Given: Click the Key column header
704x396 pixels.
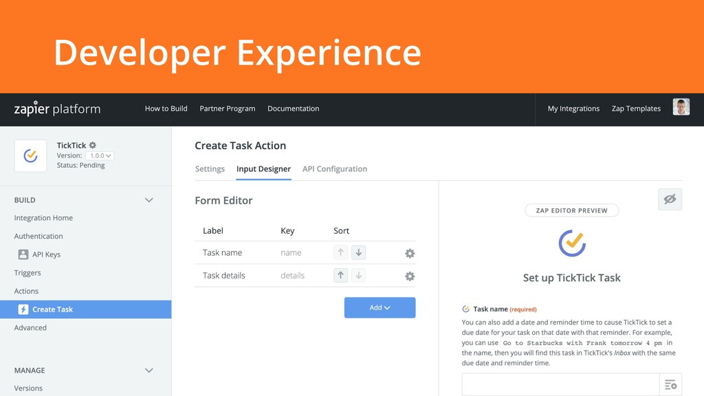Looking at the screenshot, I should pyautogui.click(x=287, y=231).
